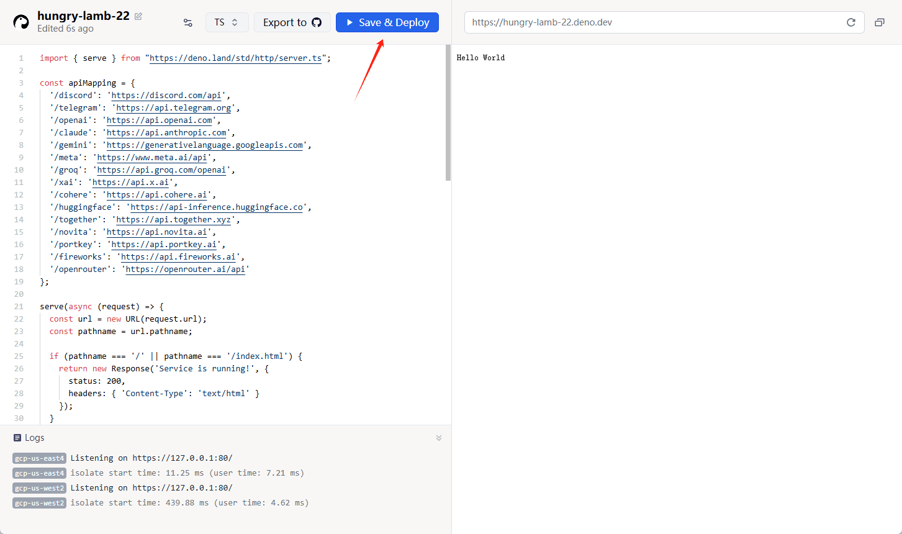Open the TS language dropdown

click(x=227, y=22)
